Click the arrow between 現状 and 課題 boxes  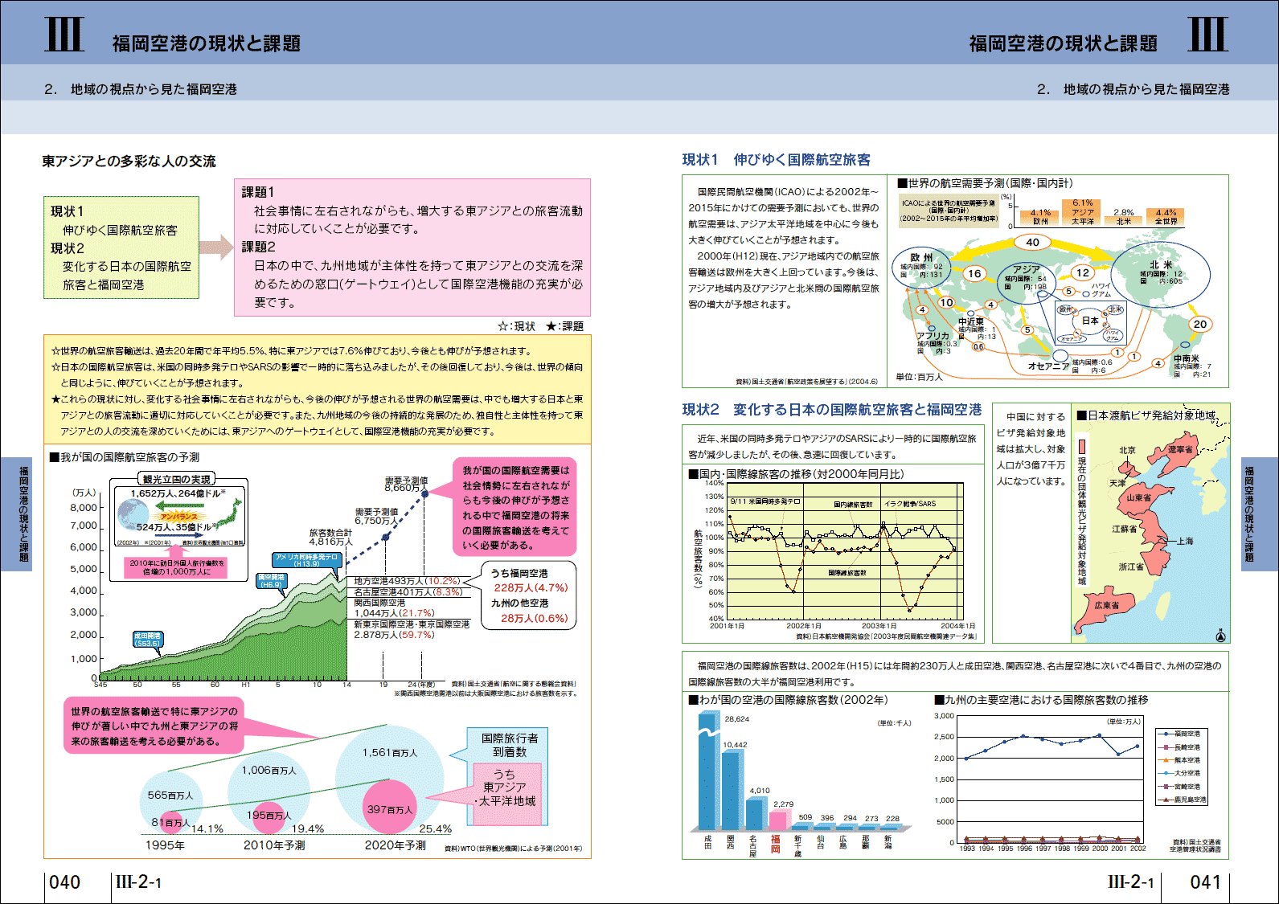[215, 247]
